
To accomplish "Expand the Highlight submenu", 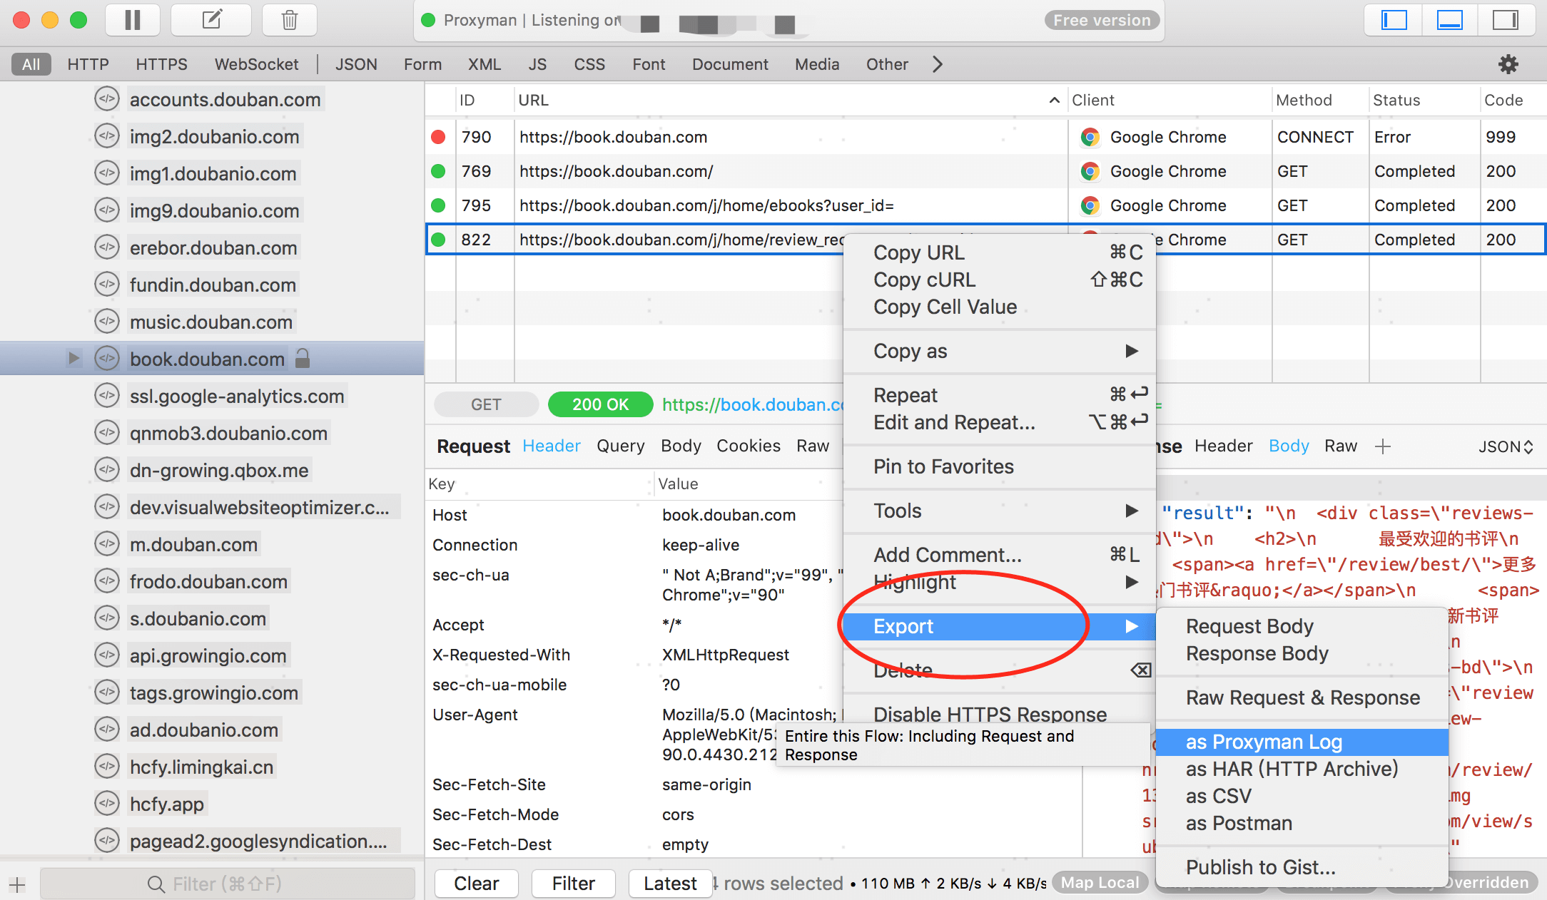I will pyautogui.click(x=999, y=582).
